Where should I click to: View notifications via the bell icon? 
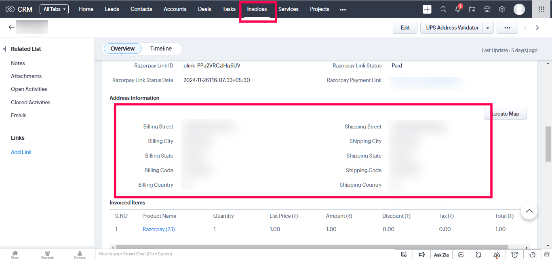click(x=458, y=9)
